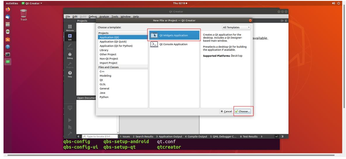The width and height of the screenshot is (346, 159).
Task: Click the Build hammer icon
Action: (70, 133)
